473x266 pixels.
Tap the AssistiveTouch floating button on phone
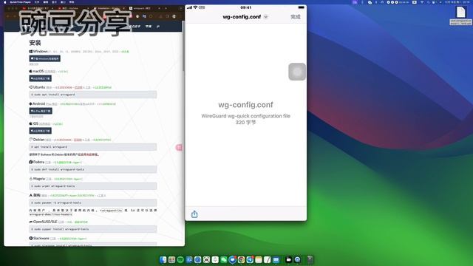(297, 72)
